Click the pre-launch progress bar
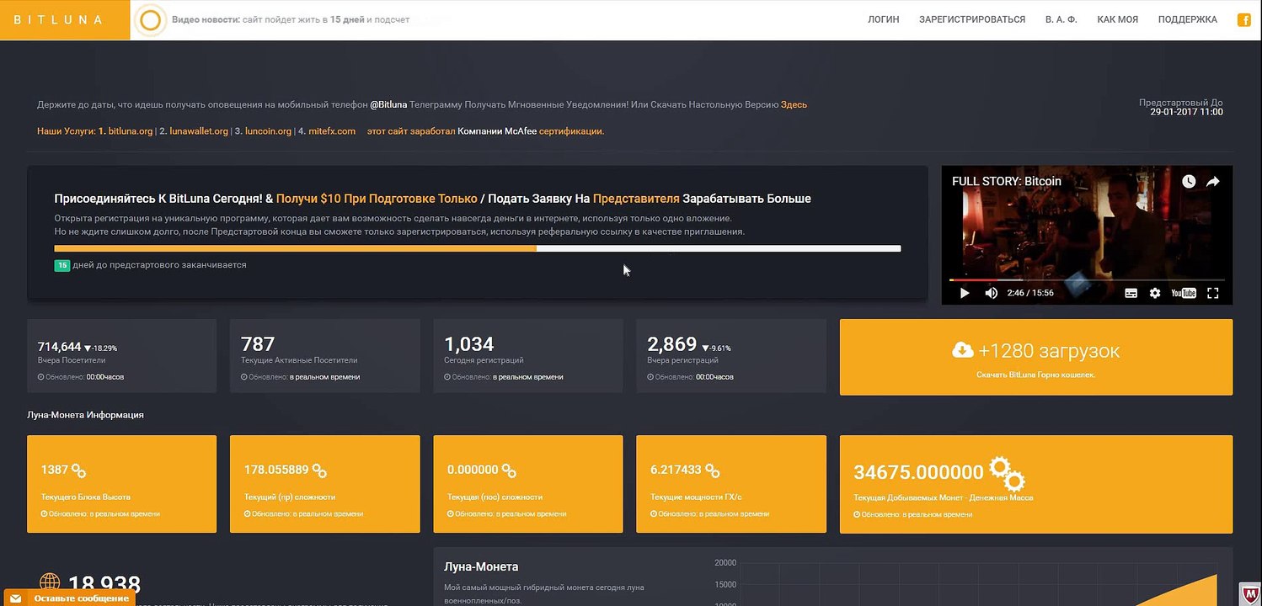The height and width of the screenshot is (606, 1262). [478, 248]
